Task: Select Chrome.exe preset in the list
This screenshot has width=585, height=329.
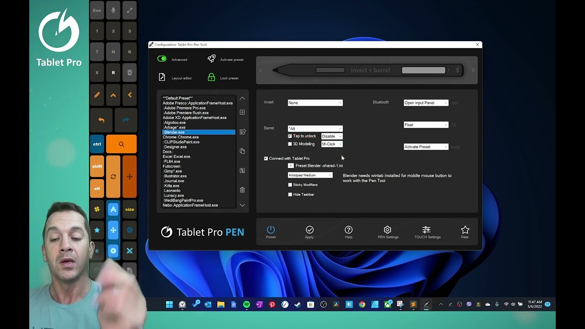Action: (181, 137)
